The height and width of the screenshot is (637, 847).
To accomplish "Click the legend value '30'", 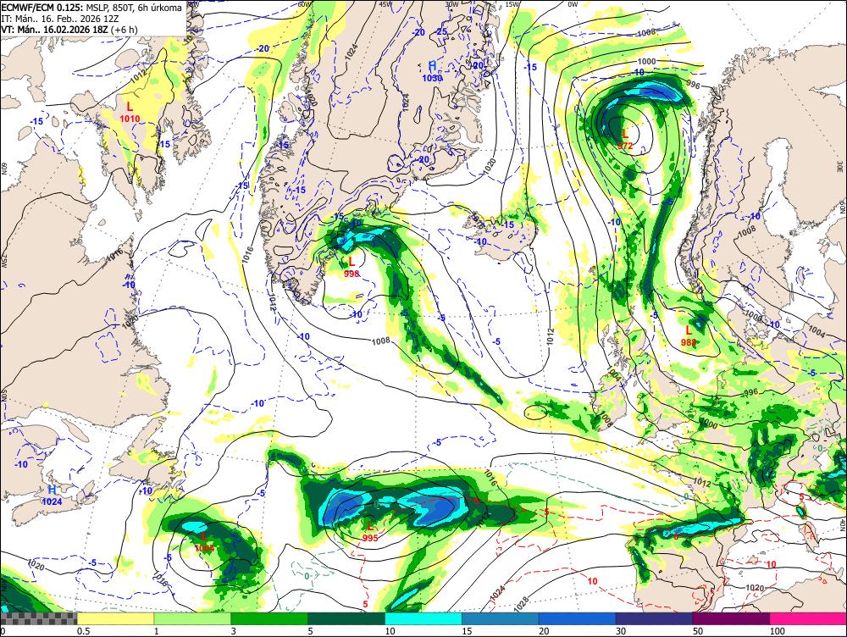I will click(x=621, y=631).
